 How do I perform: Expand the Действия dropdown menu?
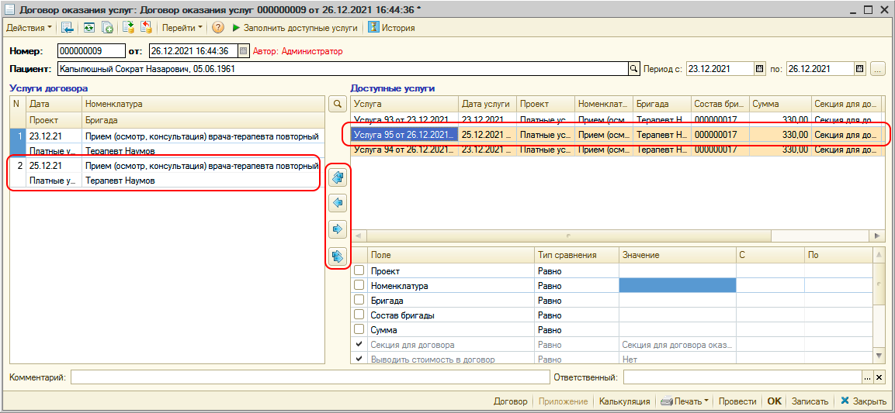pyautogui.click(x=29, y=27)
